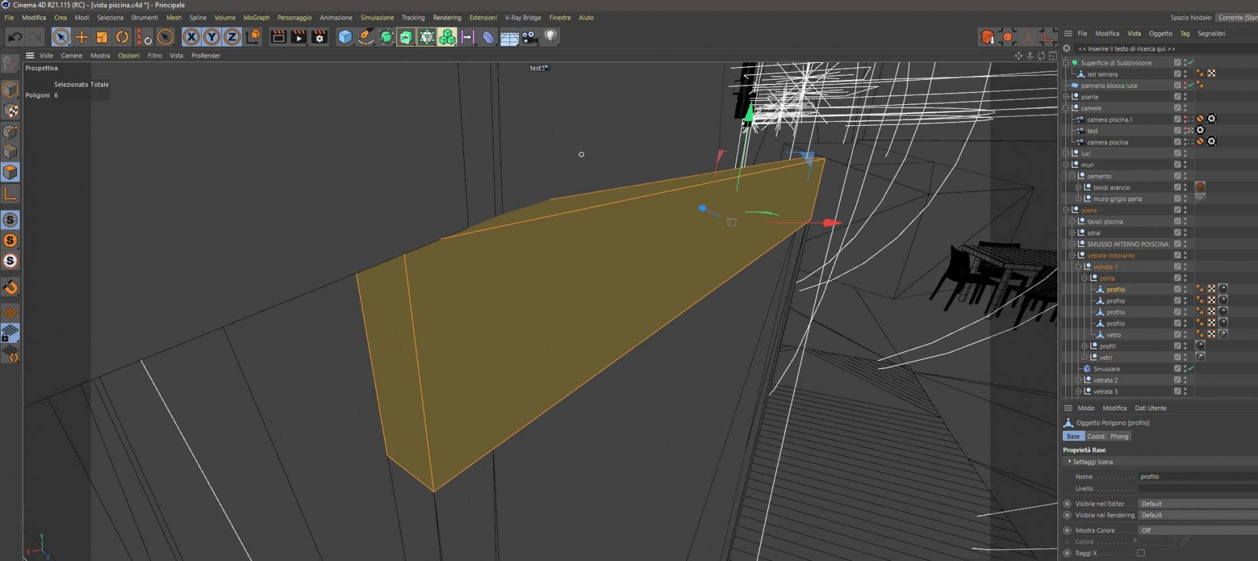Expand the vetrata 2 group
This screenshot has height=561, width=1258.
coord(1078,380)
